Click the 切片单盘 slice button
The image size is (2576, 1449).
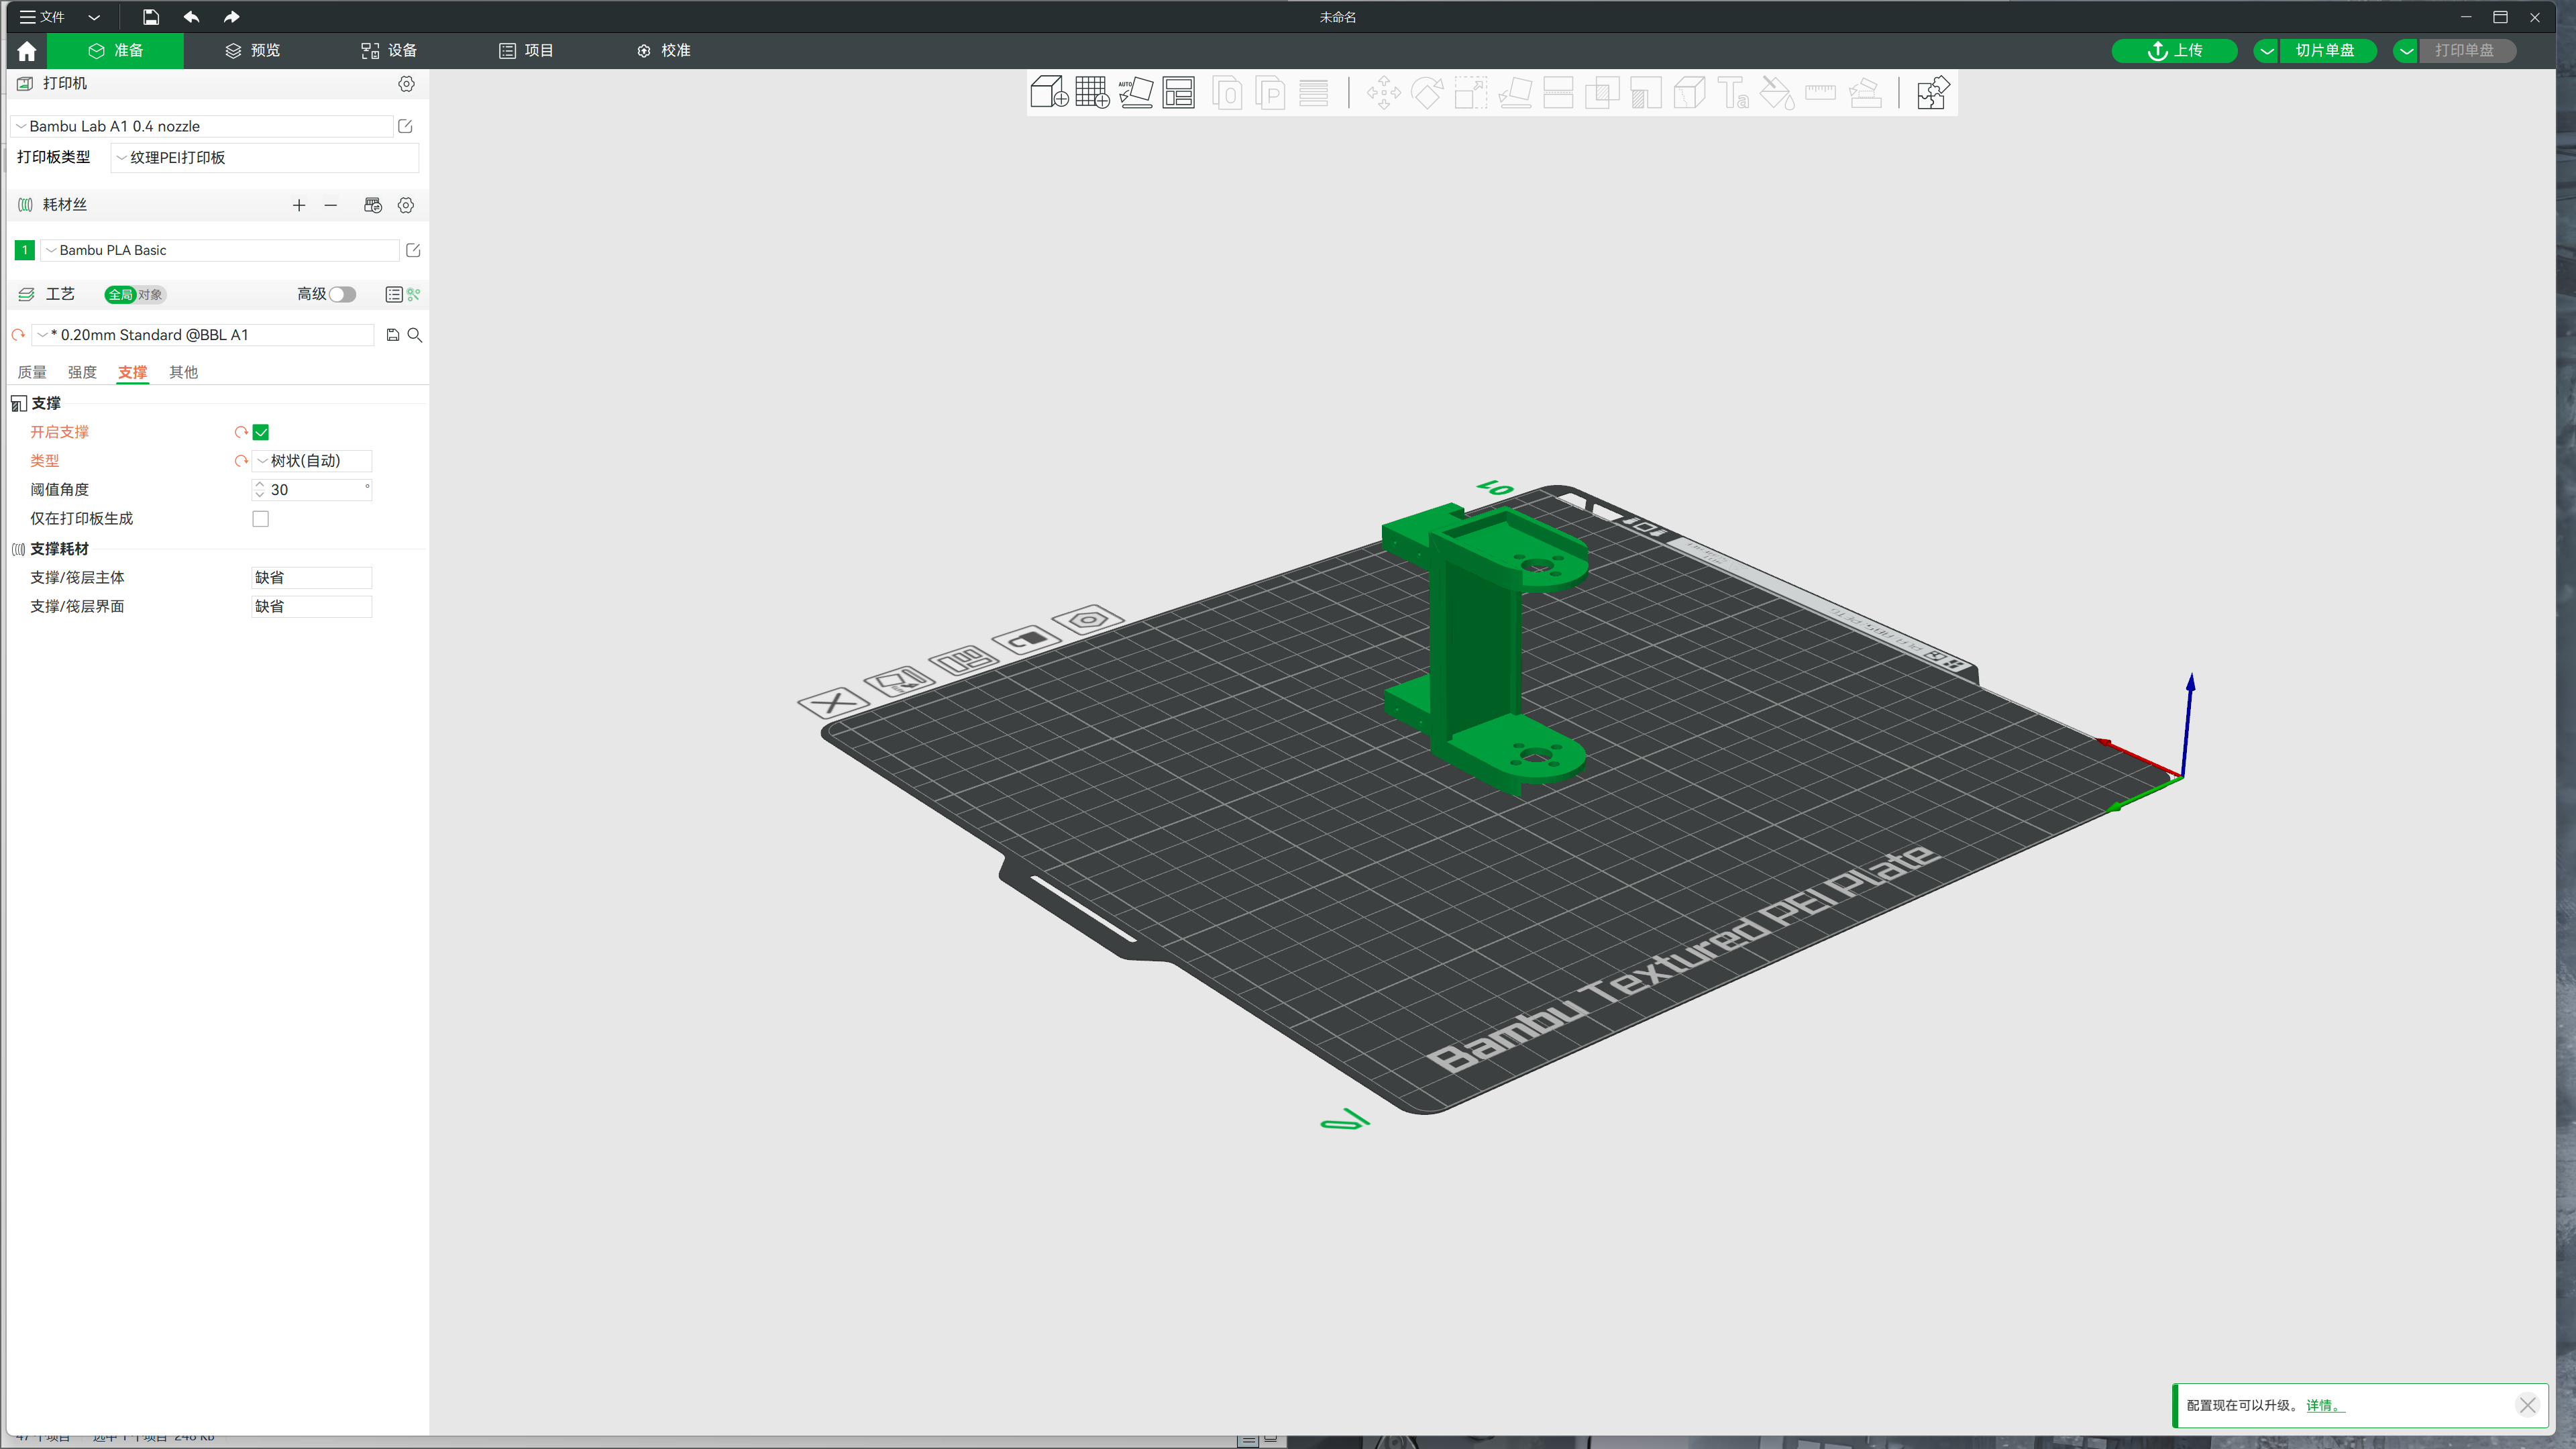pyautogui.click(x=2324, y=50)
